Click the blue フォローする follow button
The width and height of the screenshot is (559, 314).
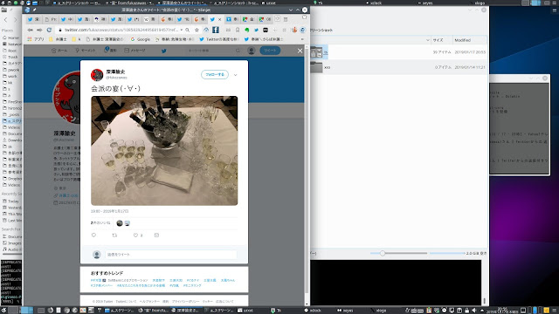pos(215,74)
